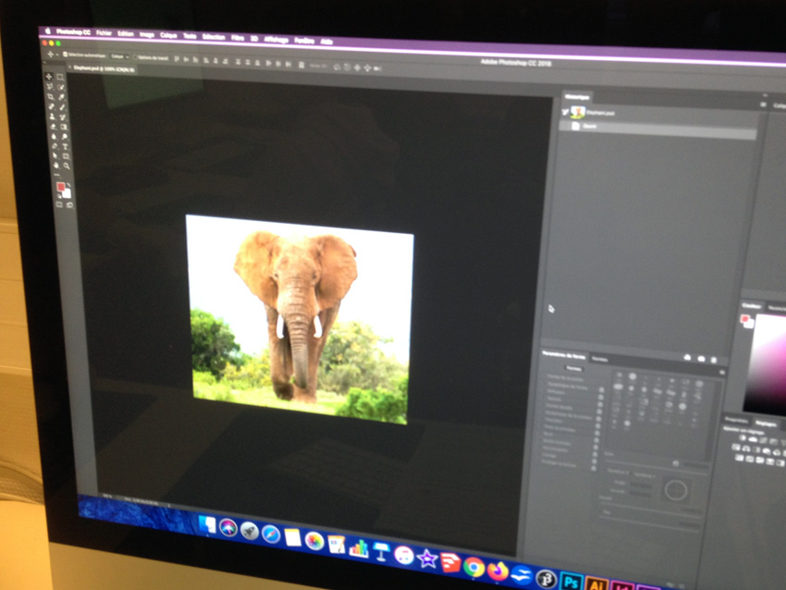The width and height of the screenshot is (786, 590).
Task: Select the Eraser tool
Action: pos(53,127)
